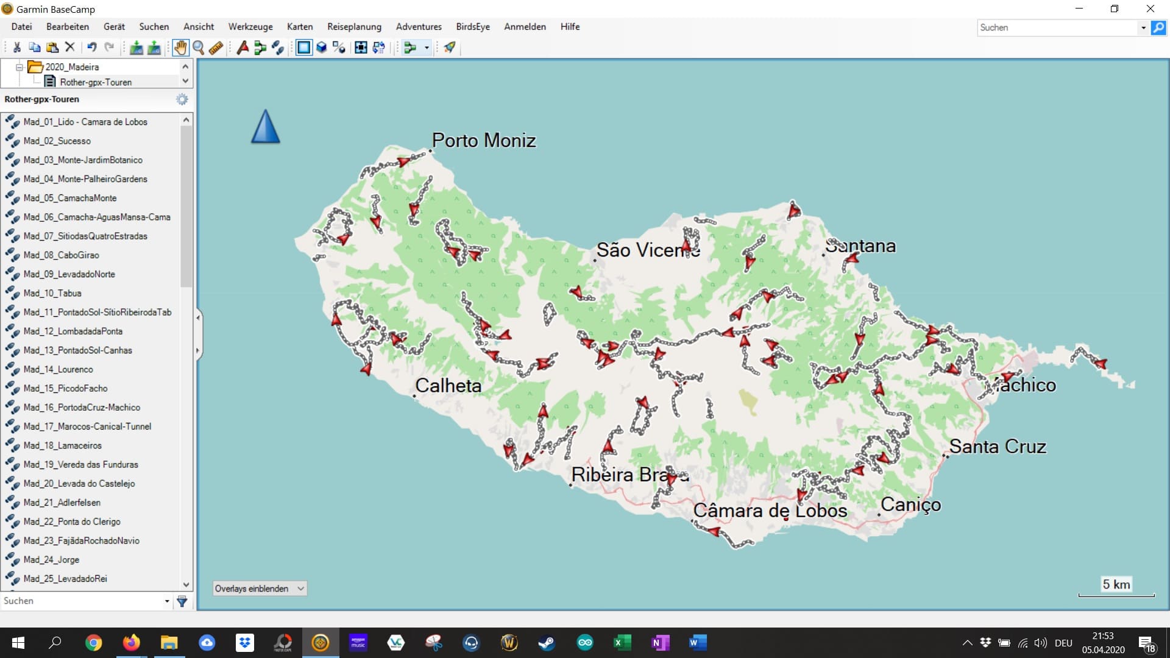Click the blue search magnifier button

pos(1158,27)
